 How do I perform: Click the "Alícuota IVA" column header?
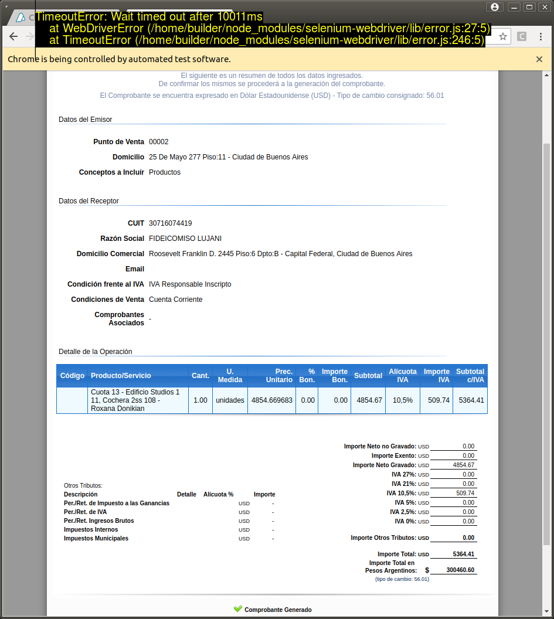click(x=403, y=376)
